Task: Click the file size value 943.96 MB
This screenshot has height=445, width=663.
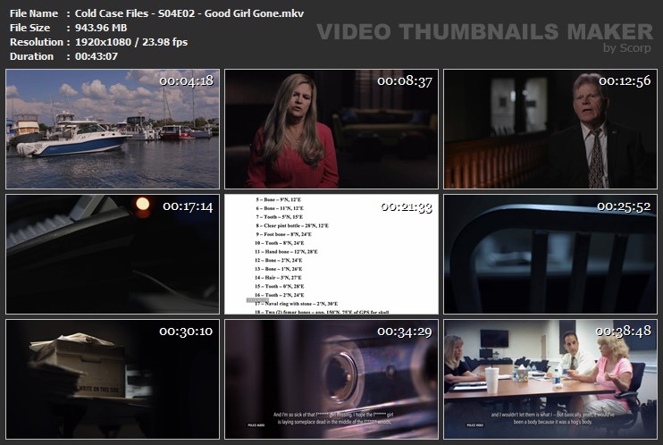Action: coord(101,28)
